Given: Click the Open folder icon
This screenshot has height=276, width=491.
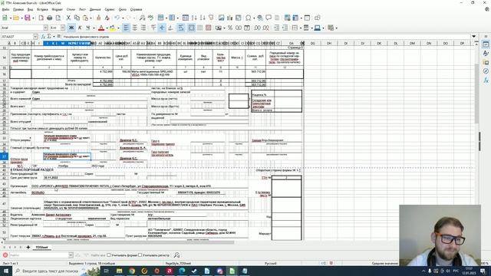Looking at the screenshot, I should coord(15,18).
